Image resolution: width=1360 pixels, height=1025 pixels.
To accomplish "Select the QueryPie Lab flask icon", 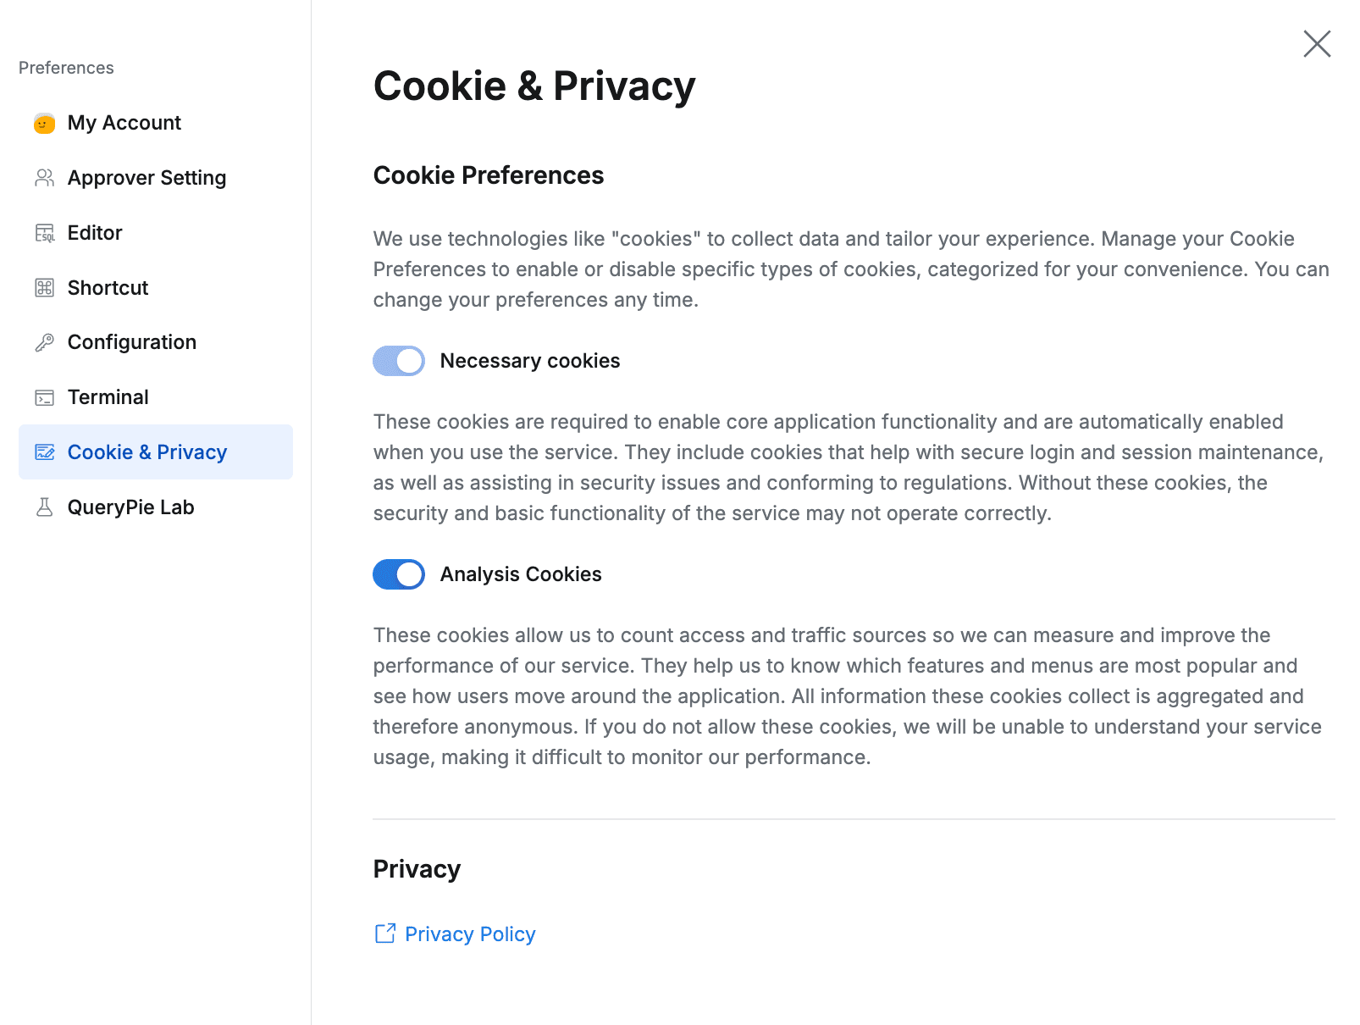I will (45, 507).
